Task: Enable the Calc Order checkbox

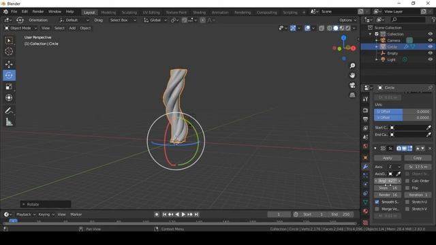Action: pyautogui.click(x=407, y=181)
